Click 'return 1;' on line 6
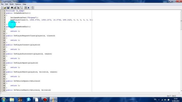The image size is (182, 102). [x=15, y=22]
